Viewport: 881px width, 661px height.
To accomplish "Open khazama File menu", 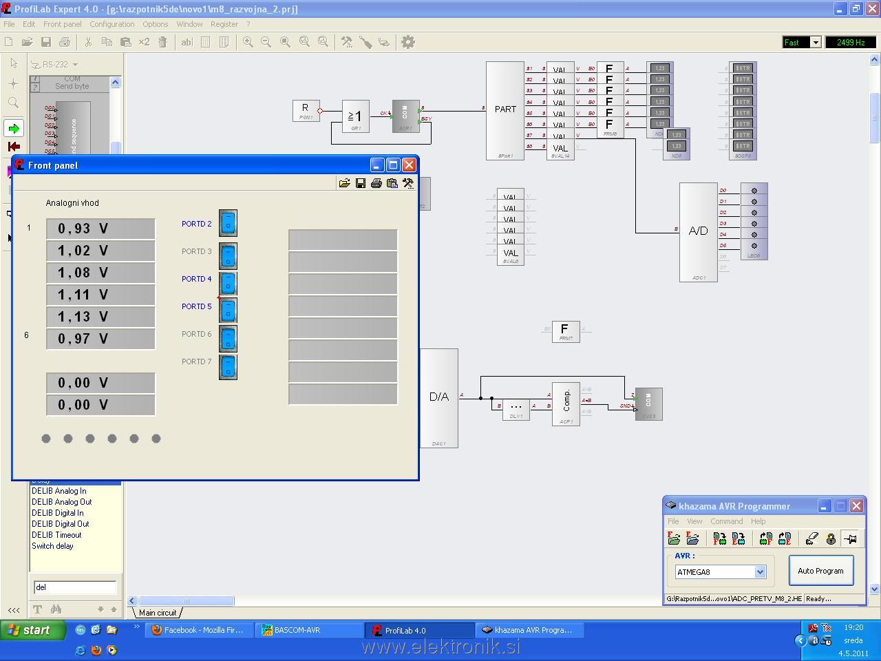I will [673, 521].
